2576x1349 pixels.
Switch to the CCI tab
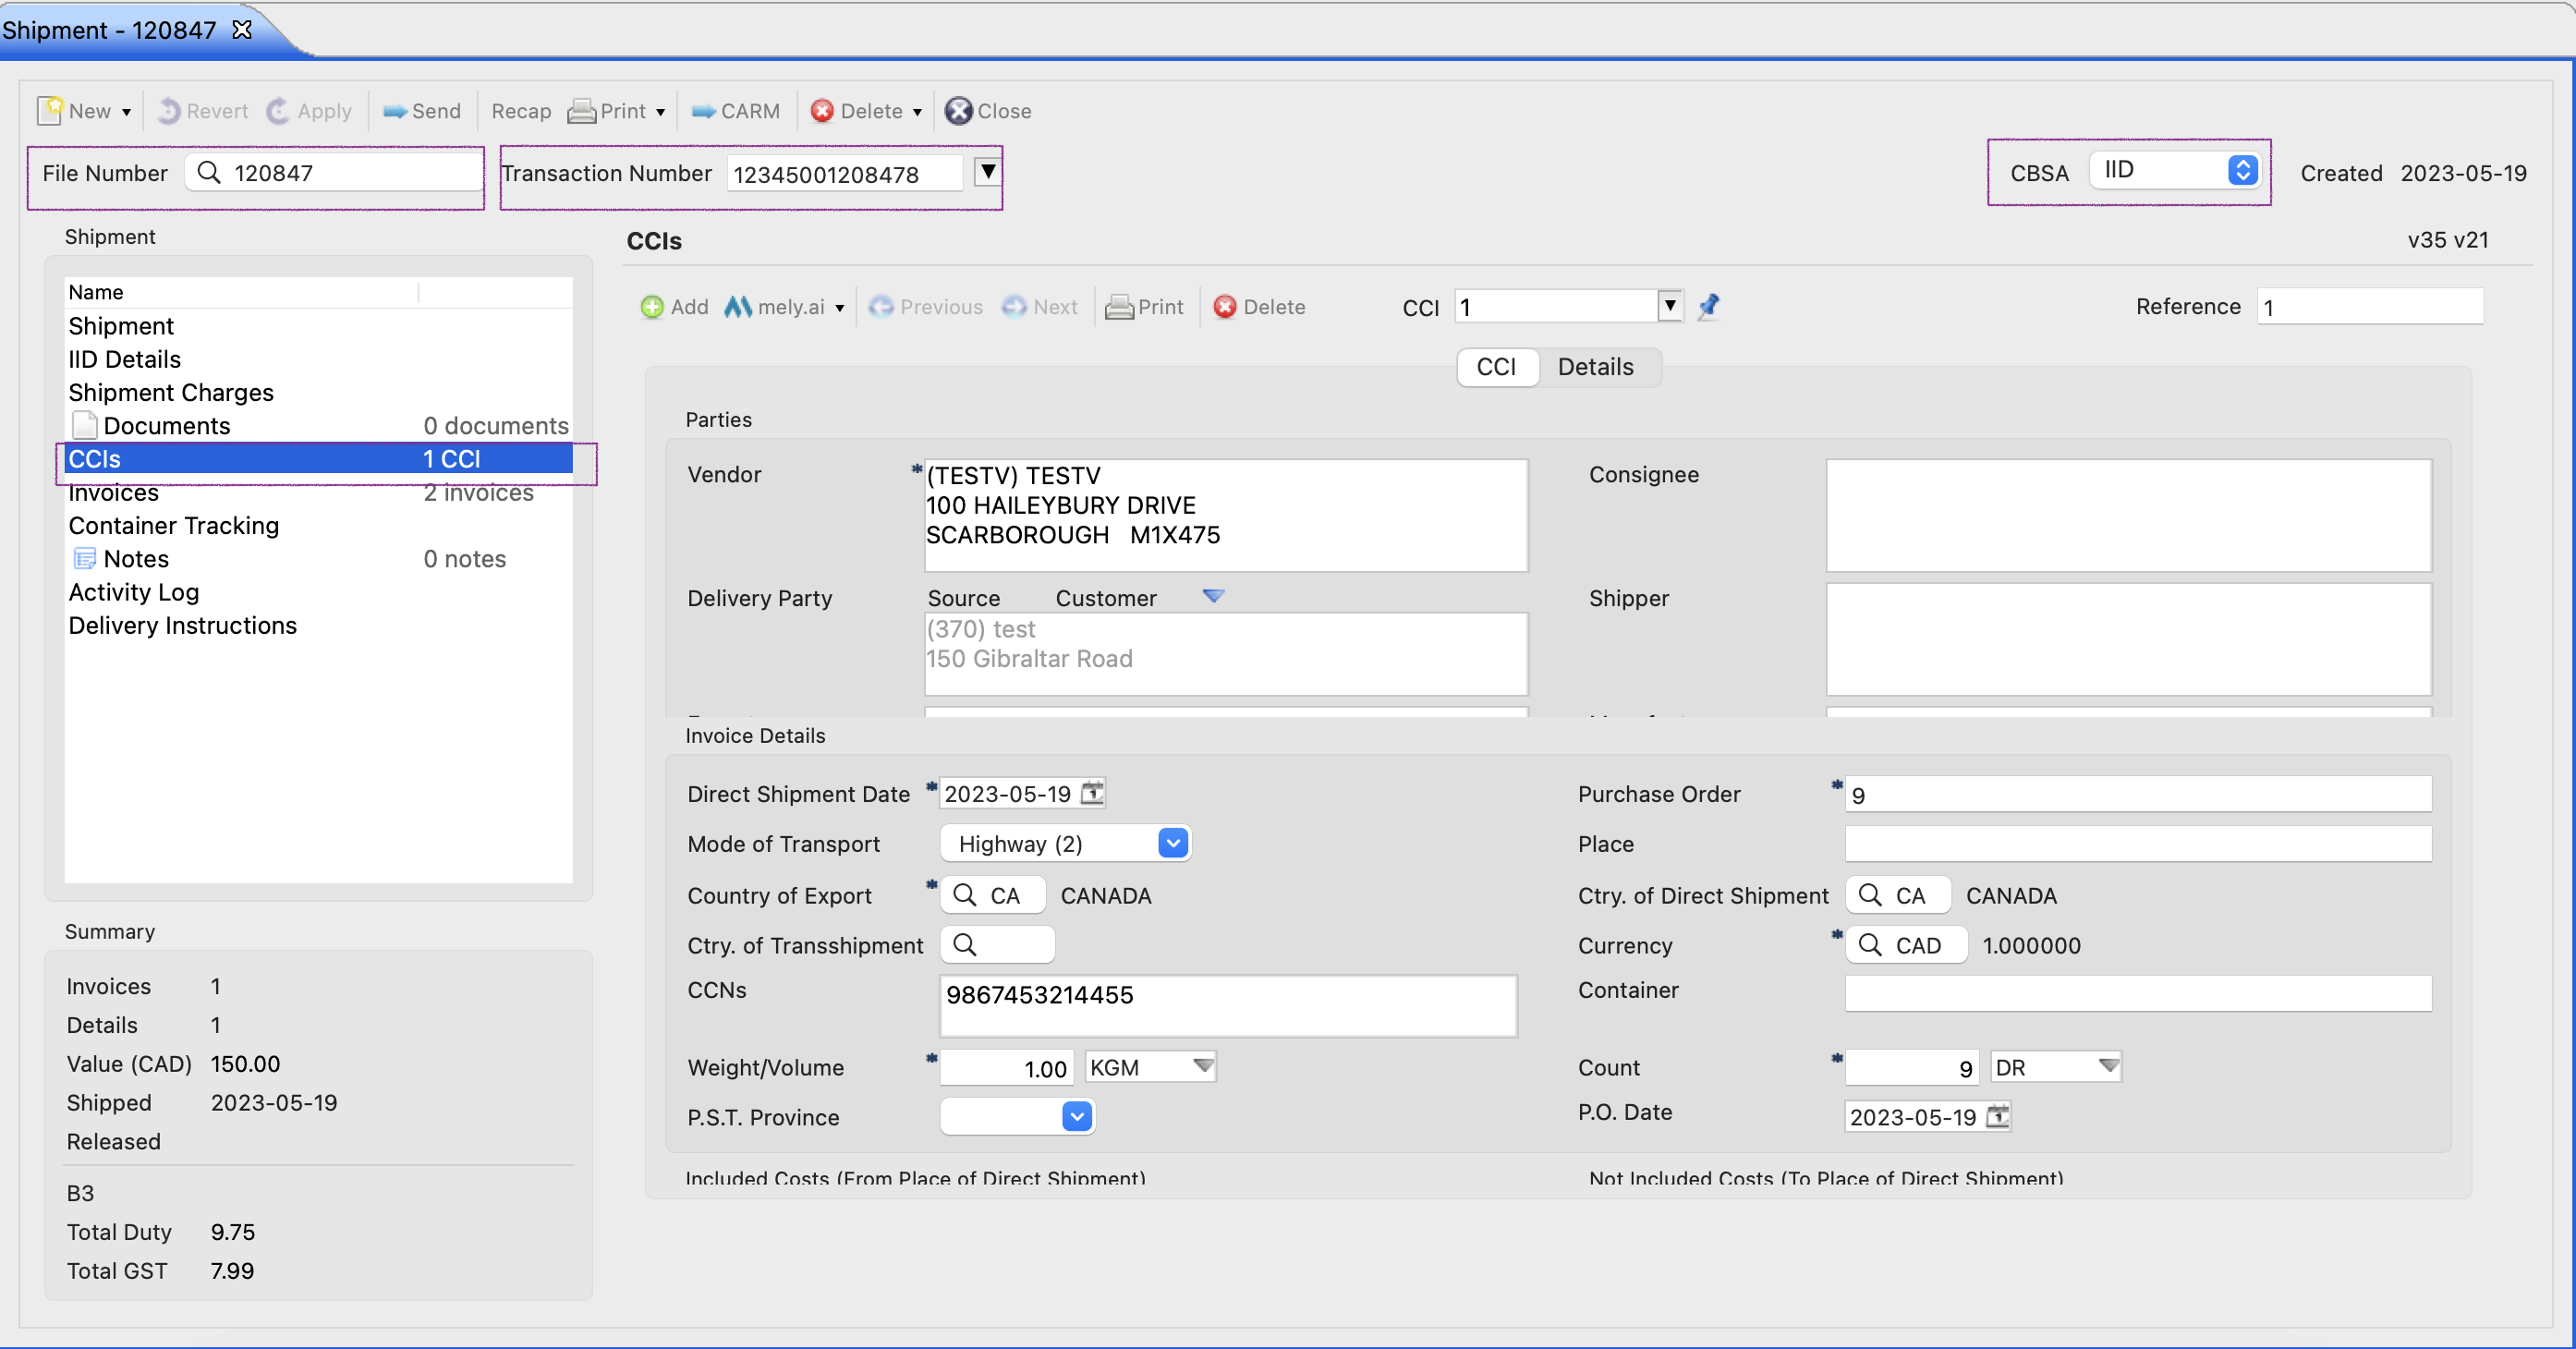click(1496, 367)
